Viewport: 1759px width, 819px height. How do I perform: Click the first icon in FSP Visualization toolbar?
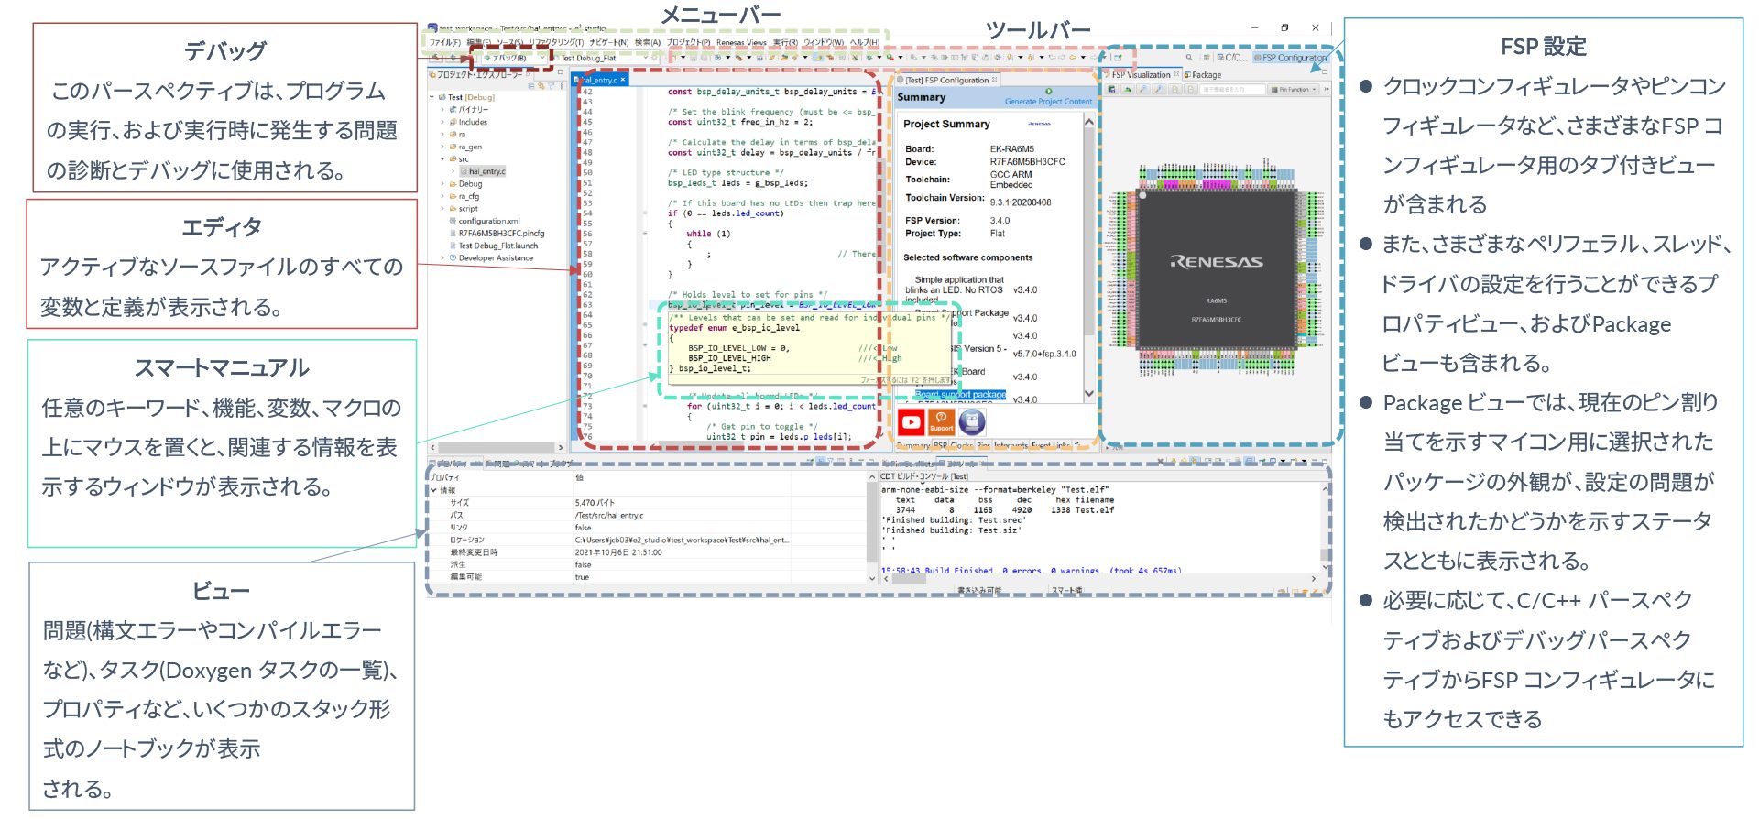[x=1112, y=90]
